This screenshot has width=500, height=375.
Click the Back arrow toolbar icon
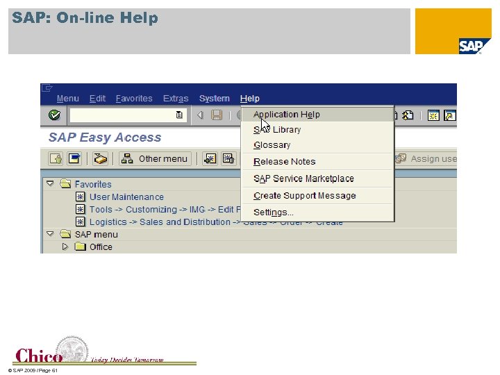pyautogui.click(x=200, y=115)
